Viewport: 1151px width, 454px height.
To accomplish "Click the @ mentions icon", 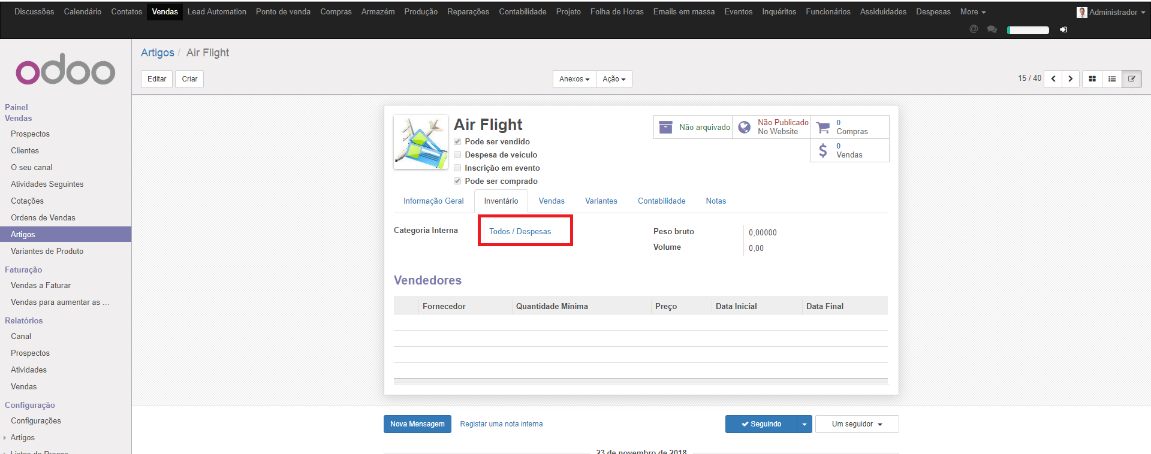I will (974, 29).
